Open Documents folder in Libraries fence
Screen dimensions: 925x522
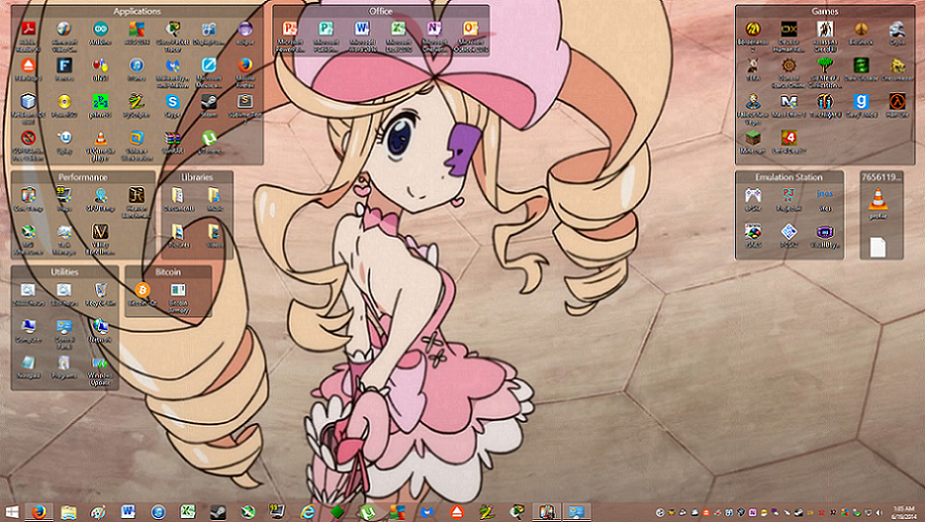click(178, 195)
